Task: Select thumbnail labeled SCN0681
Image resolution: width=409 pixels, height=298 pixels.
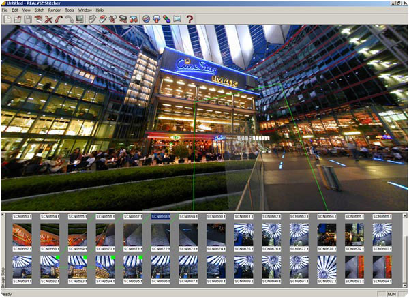Action: (x=22, y=267)
